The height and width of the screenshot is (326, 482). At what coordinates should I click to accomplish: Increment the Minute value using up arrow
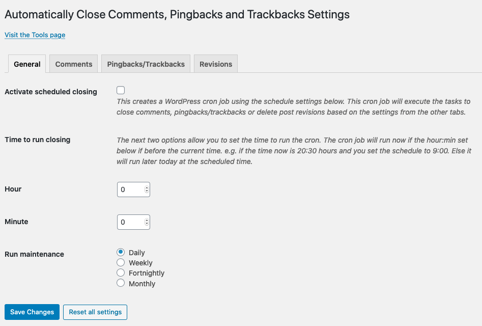point(147,220)
